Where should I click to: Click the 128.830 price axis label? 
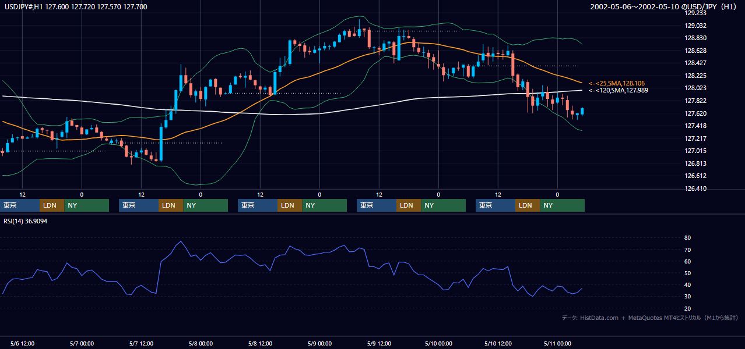(696, 38)
